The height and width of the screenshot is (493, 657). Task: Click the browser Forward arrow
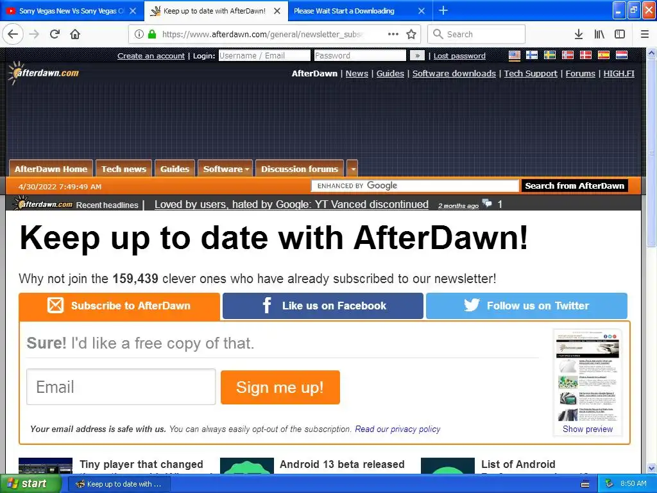tap(35, 35)
